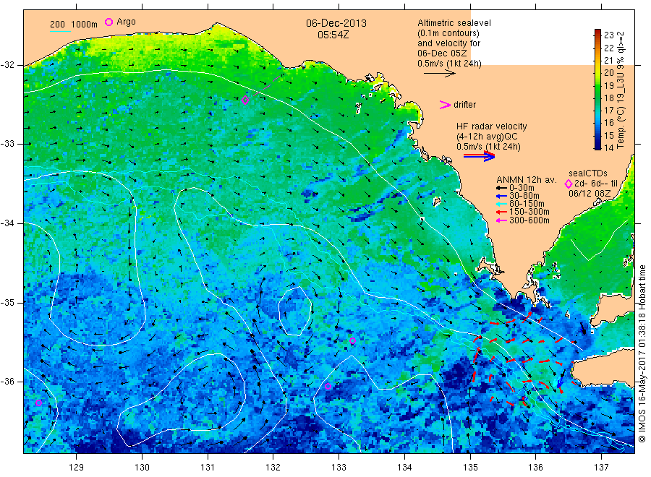The height and width of the screenshot is (477, 651).
Task: Click the sealCTDs diamond legend symbol
Action: [569, 184]
